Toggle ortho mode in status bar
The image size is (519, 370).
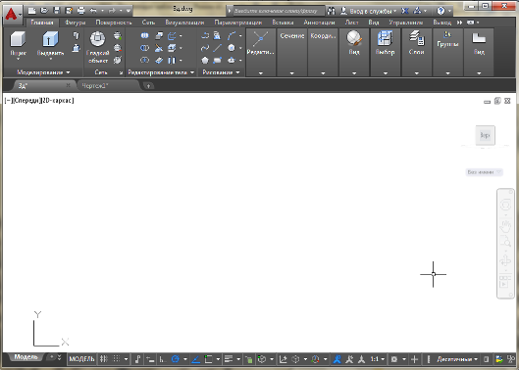click(162, 359)
